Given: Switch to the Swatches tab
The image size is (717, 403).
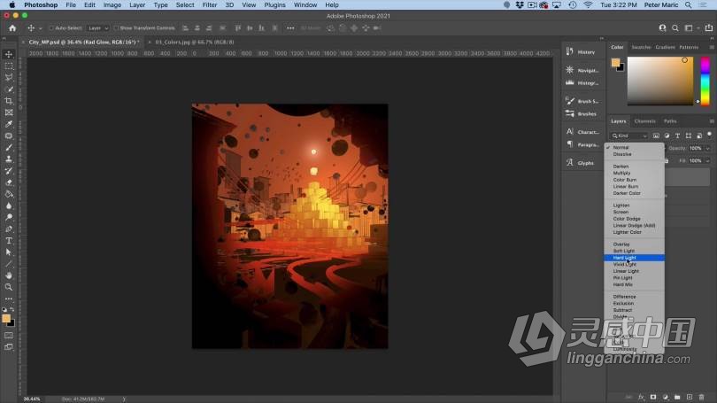Looking at the screenshot, I should point(641,47).
